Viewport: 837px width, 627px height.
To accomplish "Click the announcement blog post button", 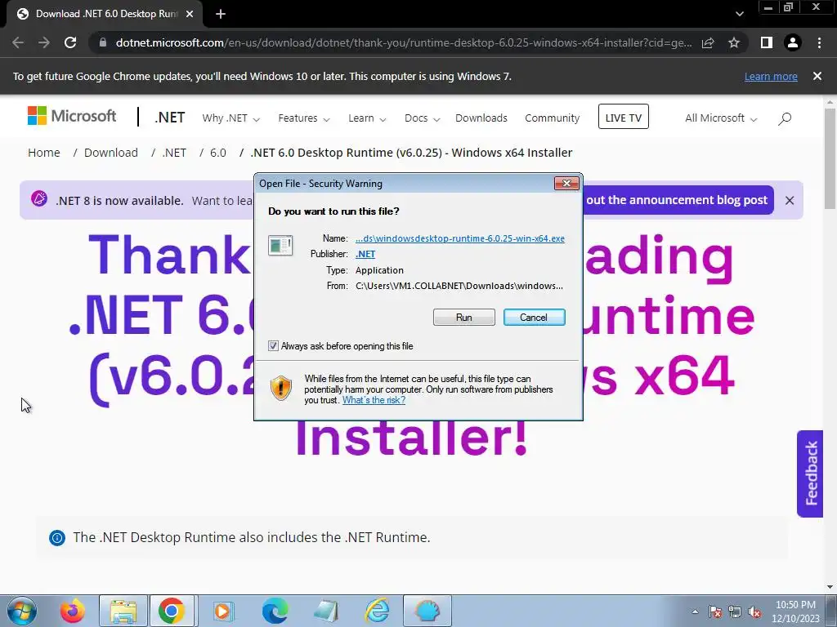I will click(x=678, y=200).
